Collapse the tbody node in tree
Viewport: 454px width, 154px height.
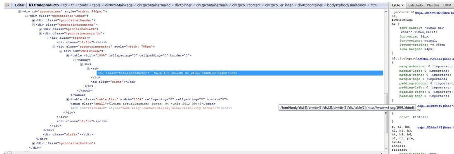click(x=75, y=59)
